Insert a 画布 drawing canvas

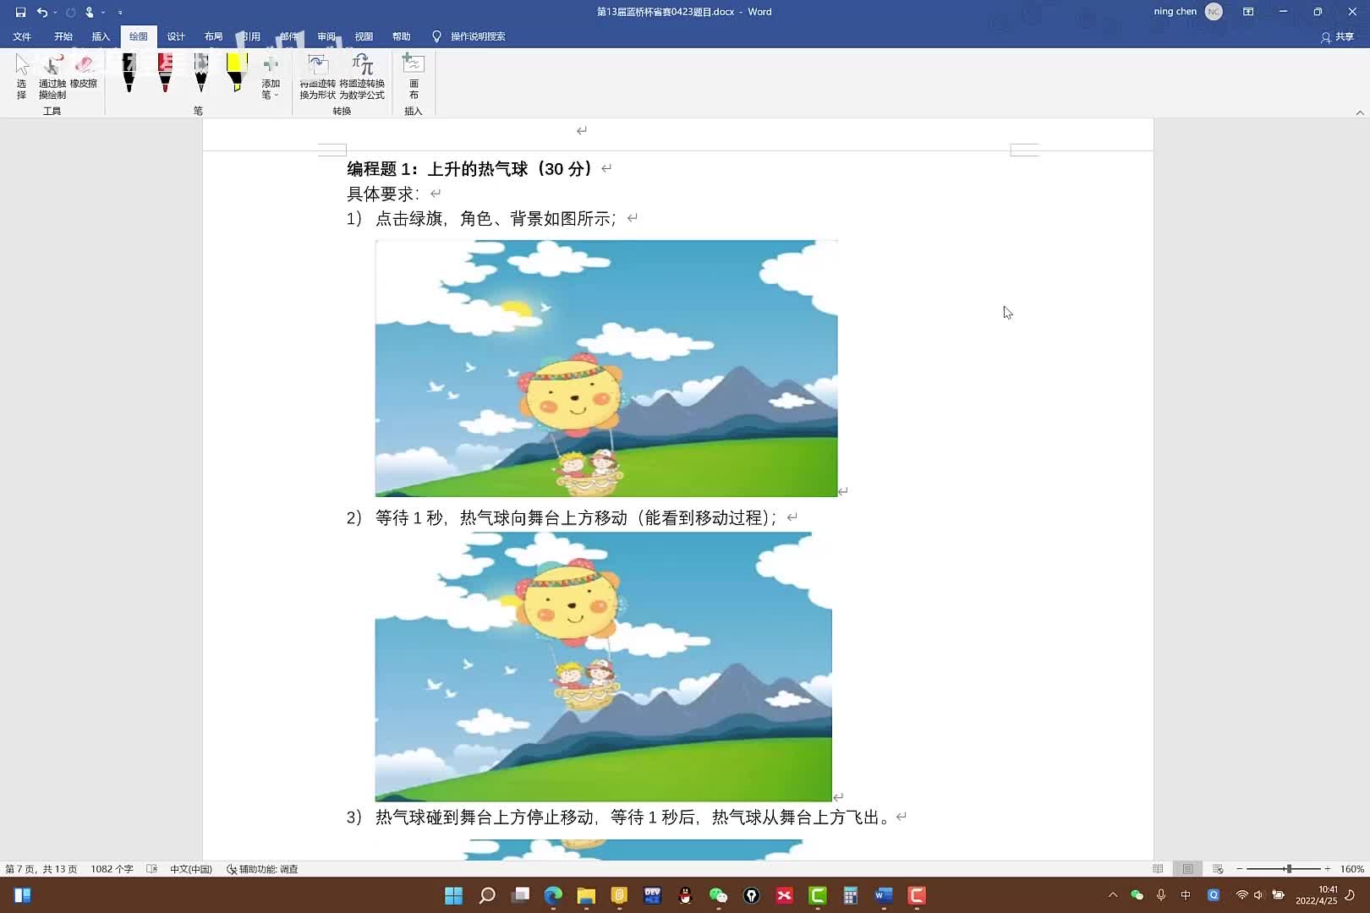[x=414, y=76]
